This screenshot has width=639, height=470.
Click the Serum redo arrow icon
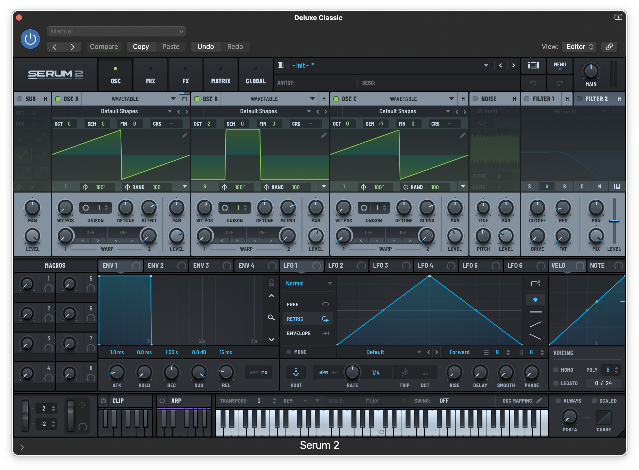560,83
